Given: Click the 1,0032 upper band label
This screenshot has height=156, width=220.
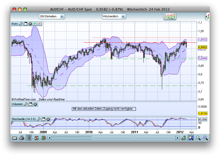Looking at the screenshot, I should click(202, 39).
